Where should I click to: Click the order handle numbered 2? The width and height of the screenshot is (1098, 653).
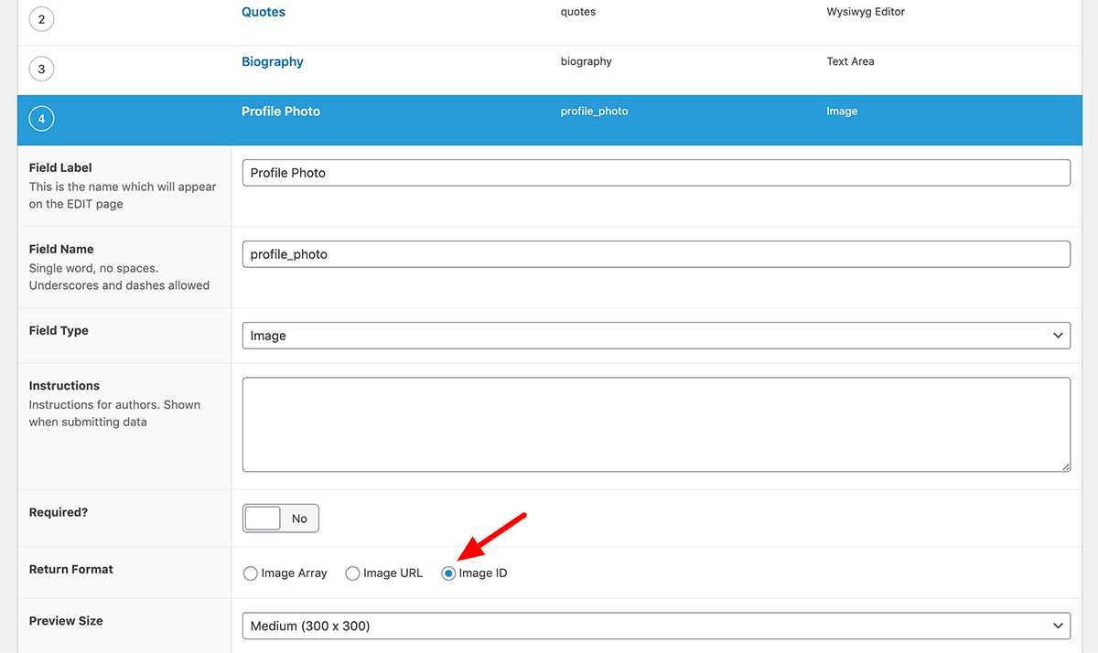pyautogui.click(x=41, y=19)
